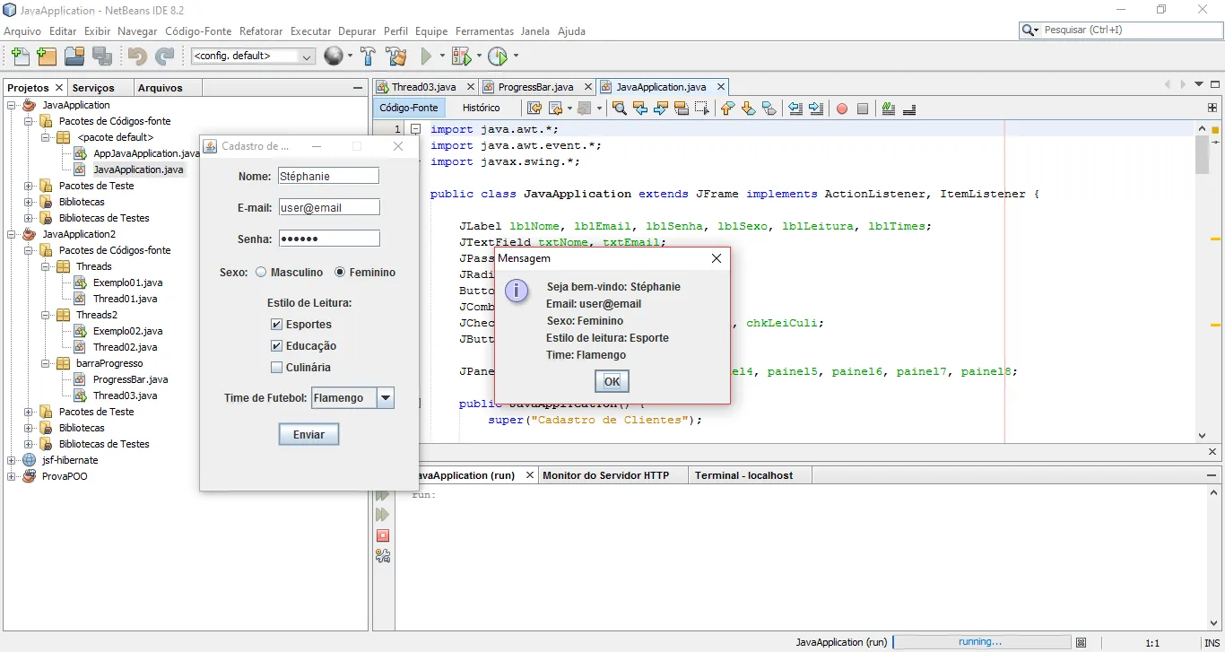This screenshot has height=652, width=1225.
Task: Click the Profile Project clock icon
Action: click(498, 57)
